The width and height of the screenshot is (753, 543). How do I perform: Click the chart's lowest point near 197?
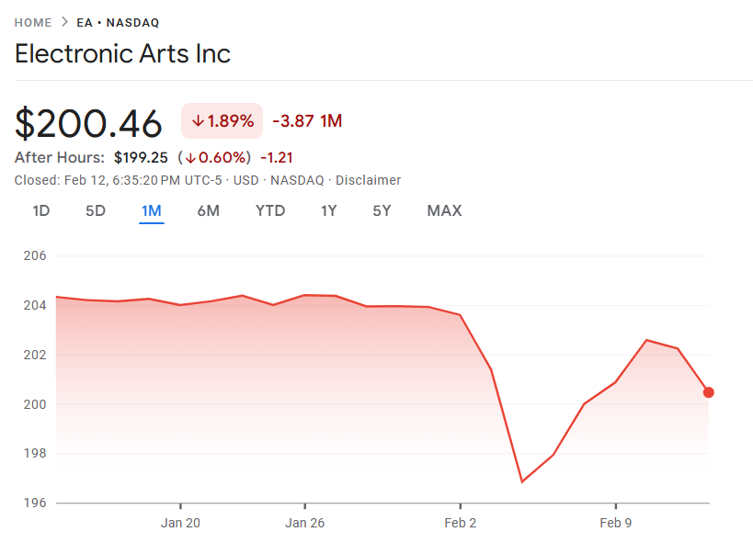coord(522,481)
